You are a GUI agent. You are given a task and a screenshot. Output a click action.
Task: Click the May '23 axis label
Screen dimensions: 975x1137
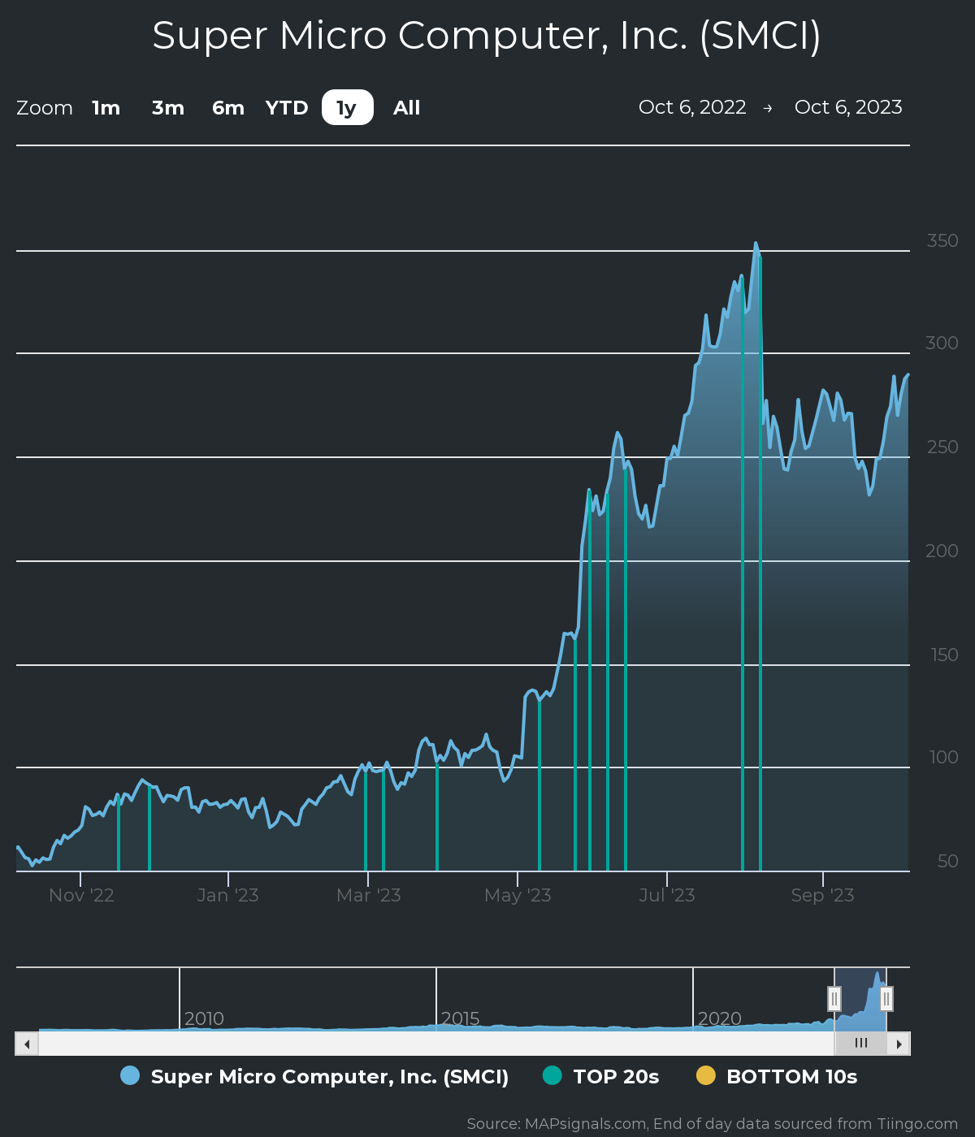pos(518,895)
